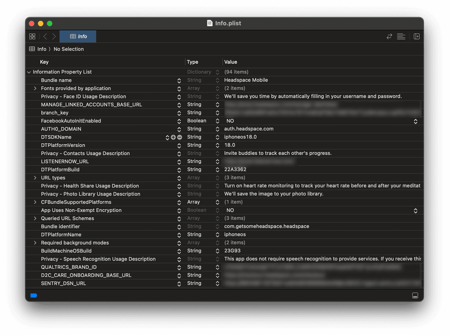Open the related items grid menu

point(32,36)
